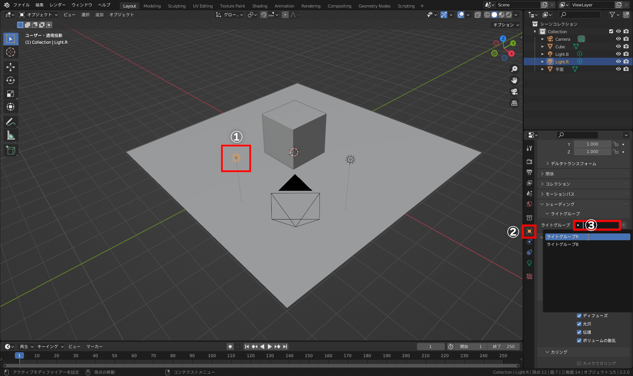This screenshot has height=376, width=633.
Task: Uncheck the 伝播 checkbox
Action: pos(579,332)
